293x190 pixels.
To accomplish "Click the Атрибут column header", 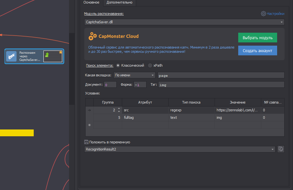I will click(x=145, y=102).
